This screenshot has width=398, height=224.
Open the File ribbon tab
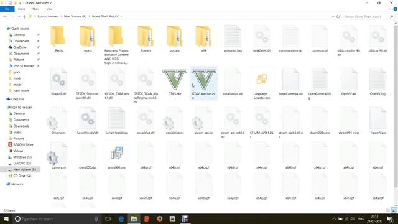click(7, 9)
